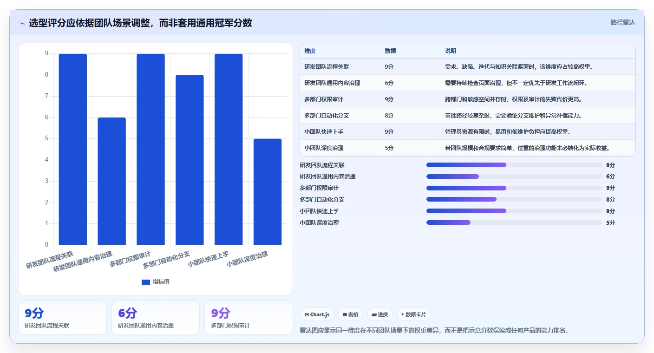Click the description starting with 若团队规模和合规要求简单
654x353 pixels.
pyautogui.click(x=527, y=148)
